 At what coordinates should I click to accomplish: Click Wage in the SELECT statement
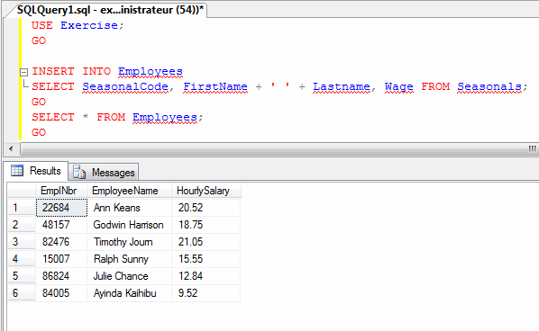[398, 86]
